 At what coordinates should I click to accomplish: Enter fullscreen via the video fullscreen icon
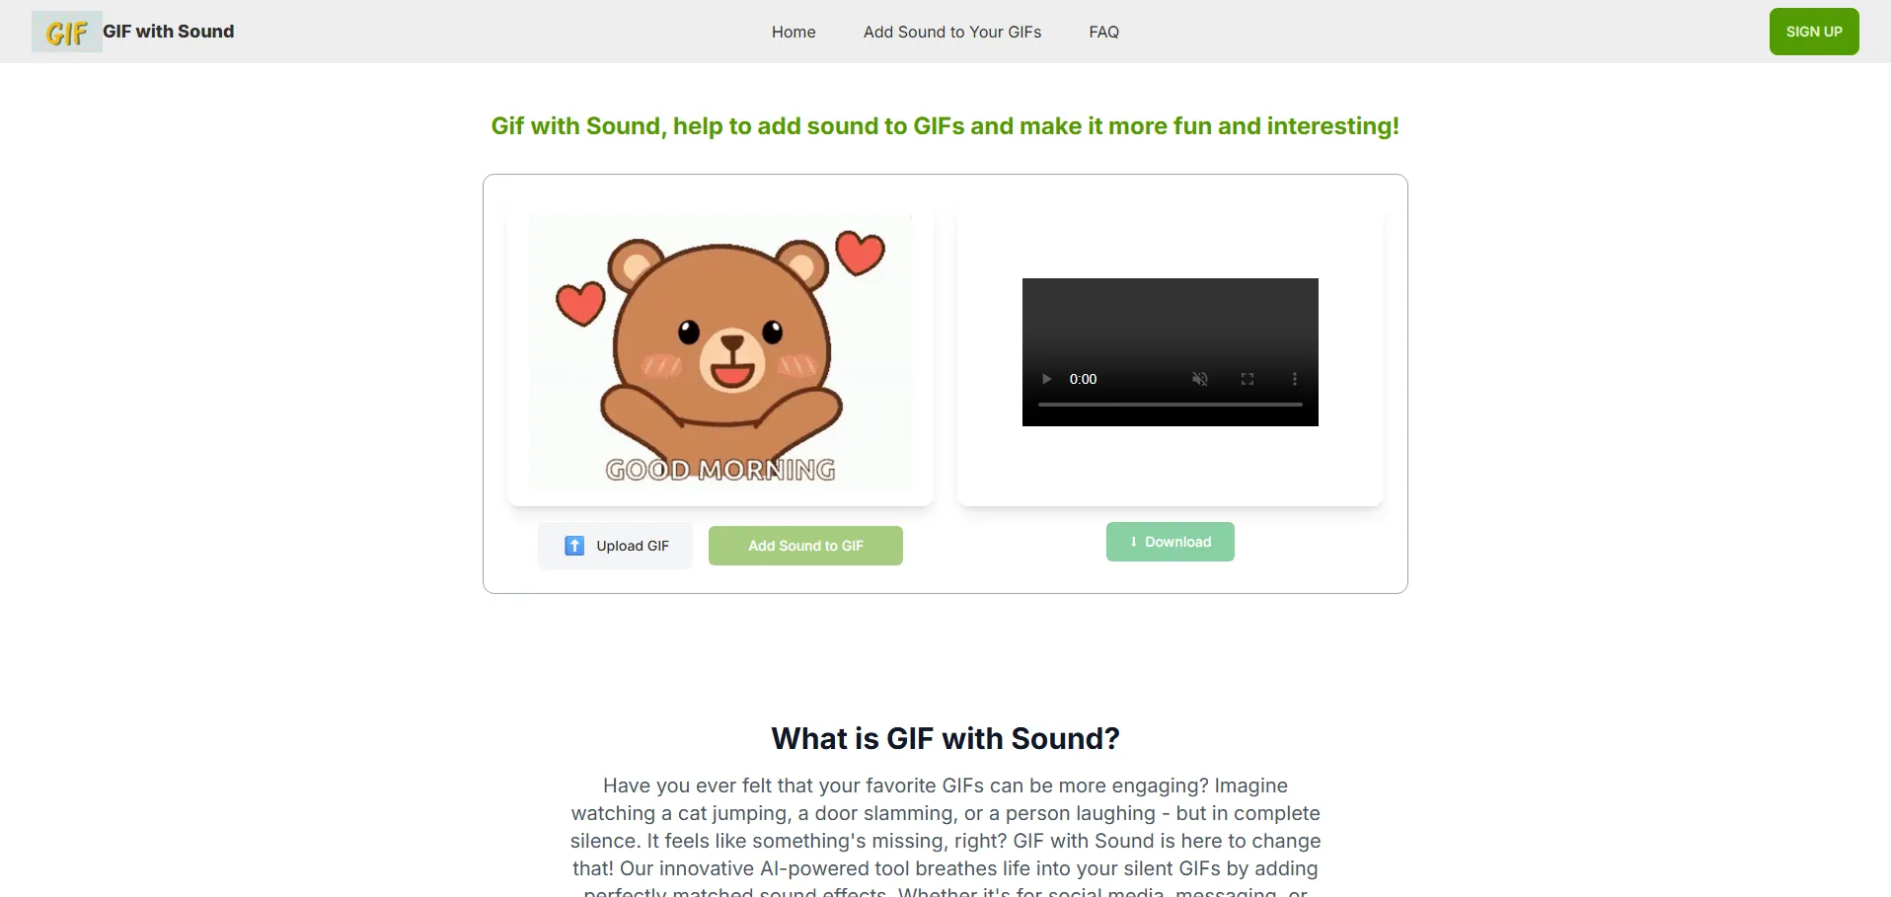(1248, 379)
